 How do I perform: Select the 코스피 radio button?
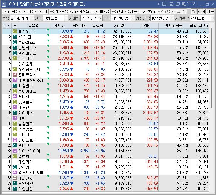(18, 11)
